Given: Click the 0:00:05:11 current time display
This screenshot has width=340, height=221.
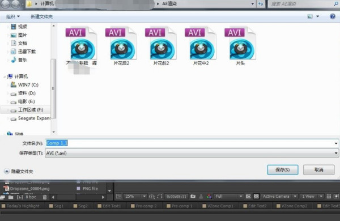Looking at the screenshot, I should pos(176,197).
